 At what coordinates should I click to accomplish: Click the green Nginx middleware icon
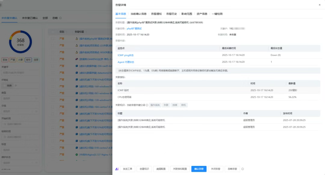[77, 155]
